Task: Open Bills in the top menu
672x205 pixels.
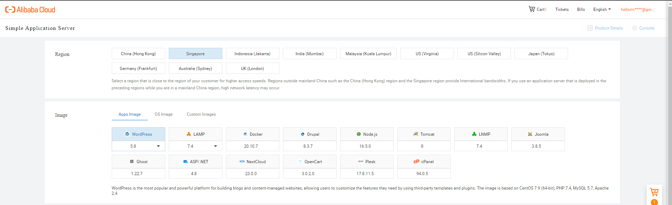Action: [x=581, y=9]
